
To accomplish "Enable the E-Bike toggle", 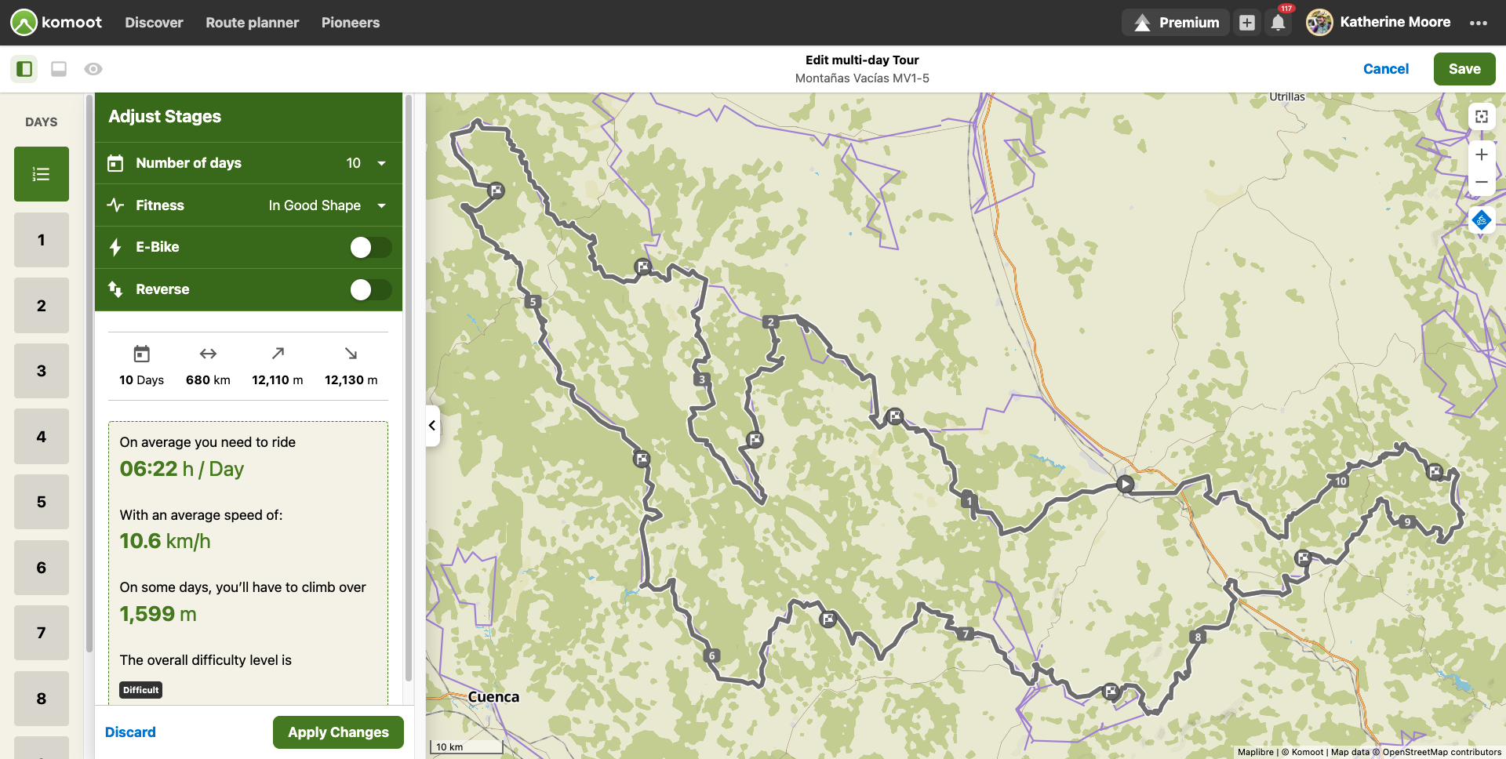I will (x=370, y=247).
